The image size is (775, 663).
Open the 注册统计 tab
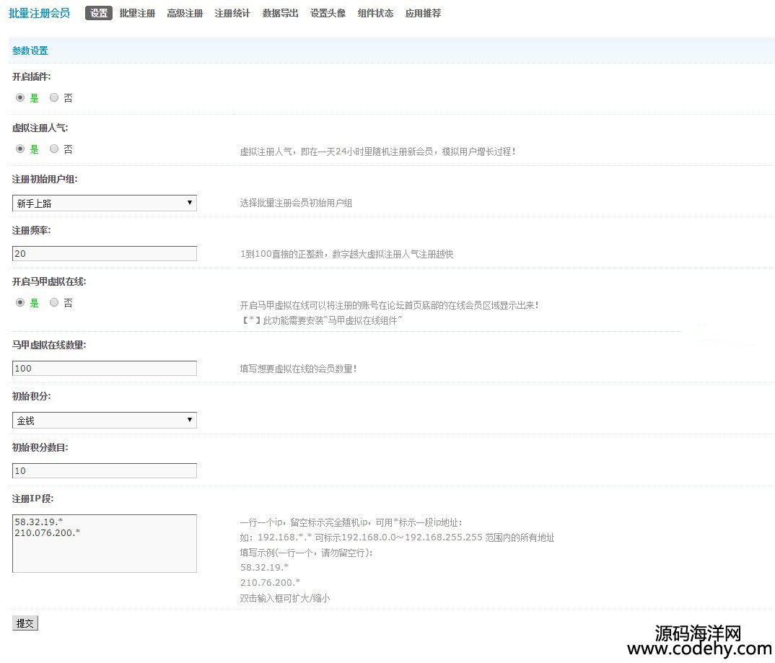pos(232,13)
